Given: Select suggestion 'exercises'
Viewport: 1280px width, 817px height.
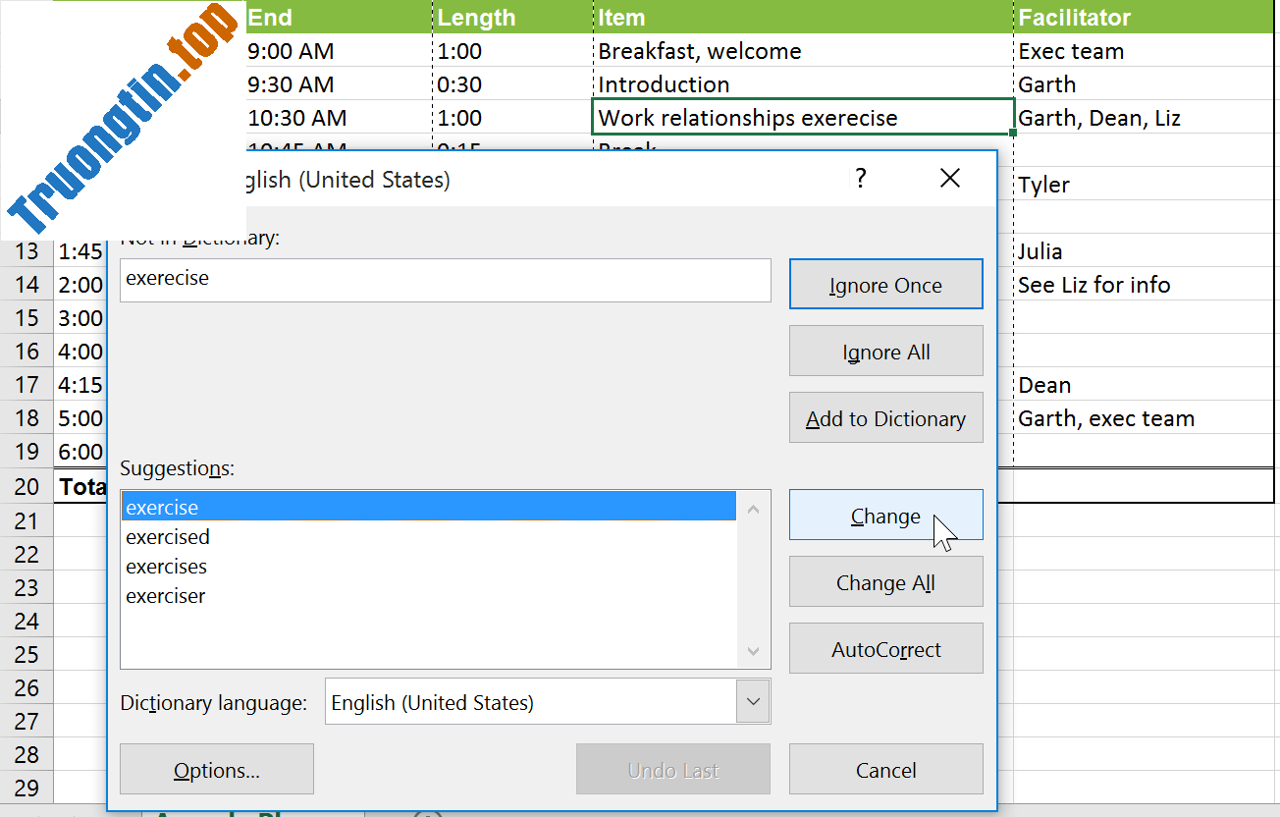Looking at the screenshot, I should [x=428, y=566].
